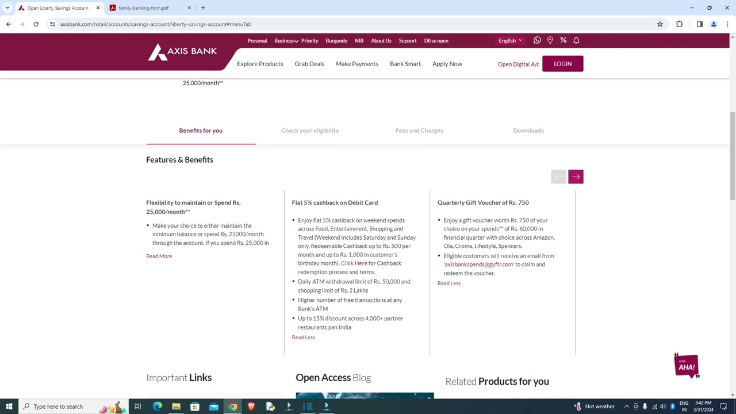
Task: Click the Open Digital A/c link
Action: click(519, 64)
